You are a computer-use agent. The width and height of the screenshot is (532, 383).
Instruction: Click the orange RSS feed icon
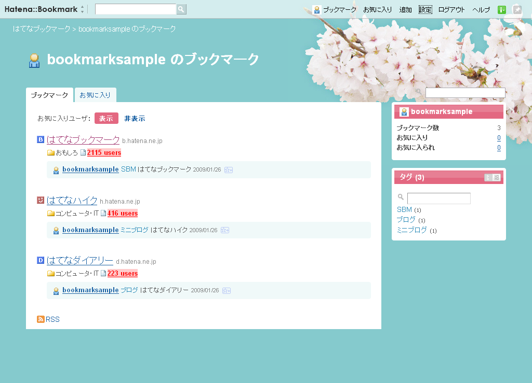(41, 319)
